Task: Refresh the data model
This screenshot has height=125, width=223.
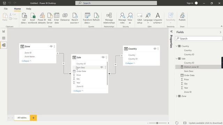Action: click(x=96, y=17)
